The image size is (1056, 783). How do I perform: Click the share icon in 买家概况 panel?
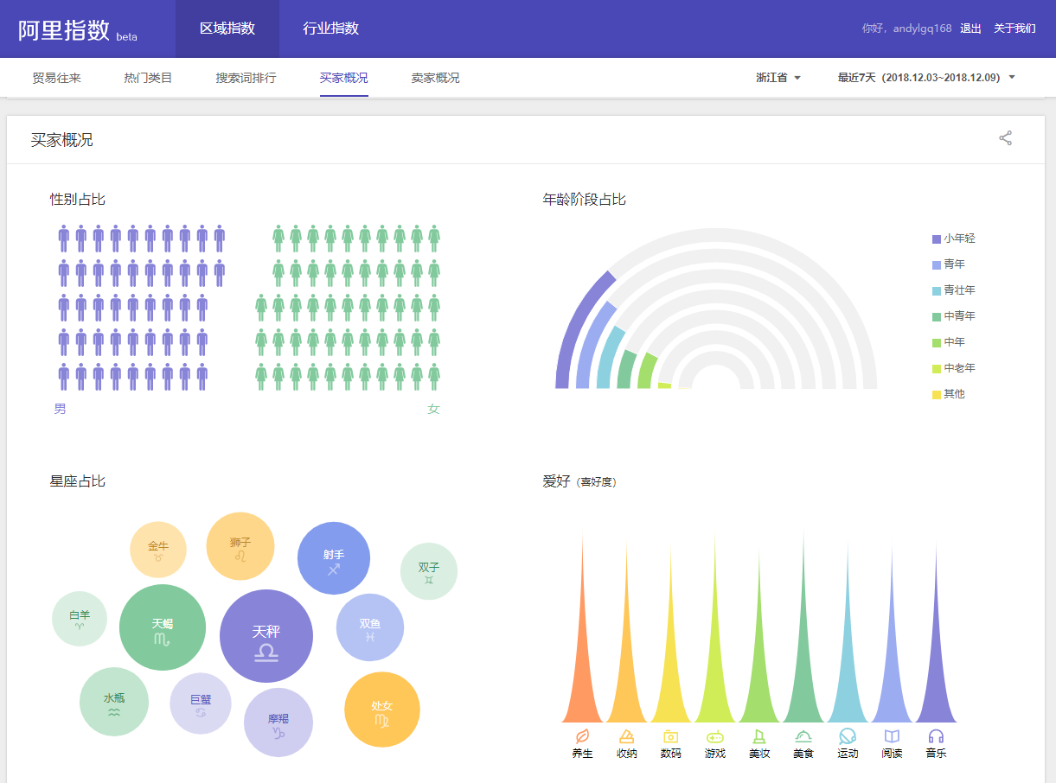point(1005,138)
